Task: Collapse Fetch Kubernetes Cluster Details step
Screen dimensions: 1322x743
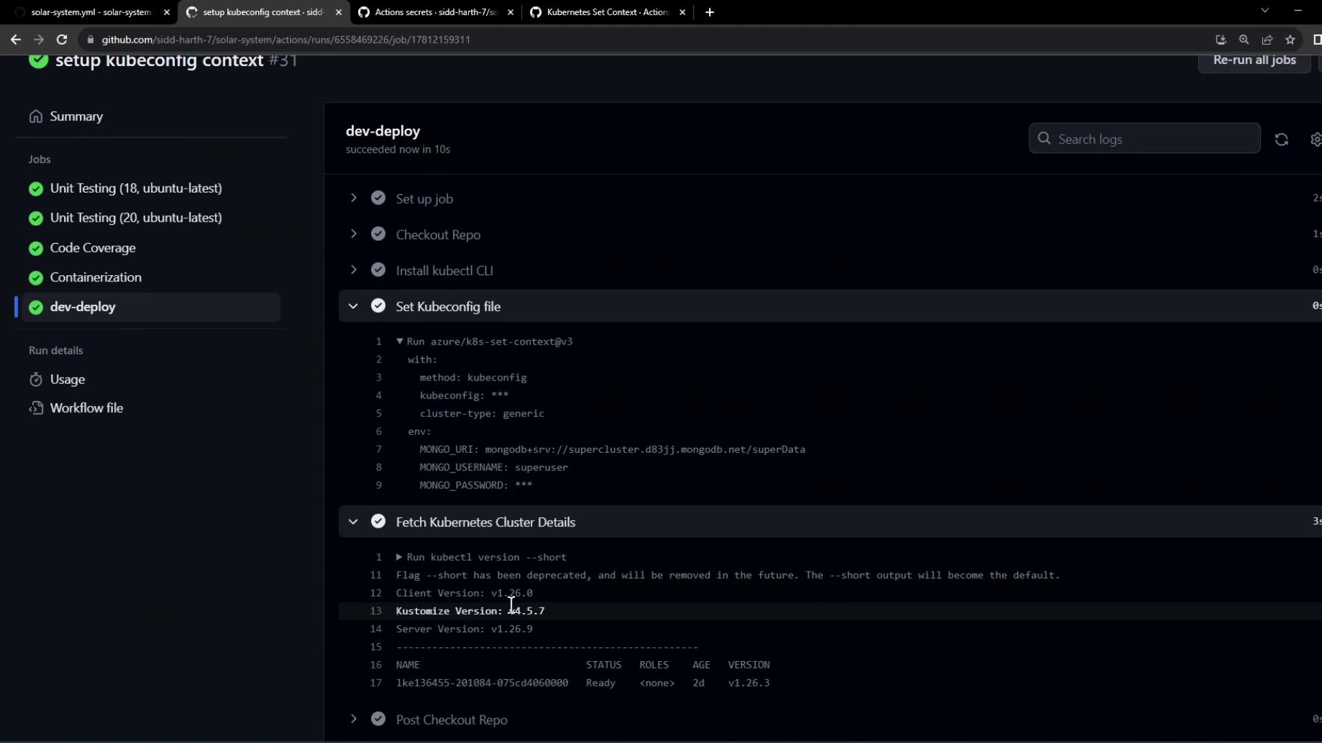Action: pyautogui.click(x=353, y=522)
